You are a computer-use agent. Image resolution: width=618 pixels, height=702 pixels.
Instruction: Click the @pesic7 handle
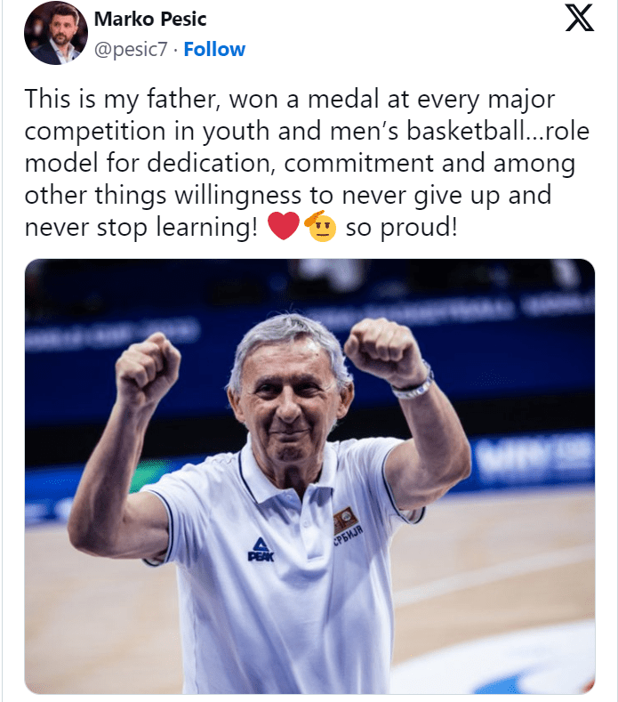[132, 50]
